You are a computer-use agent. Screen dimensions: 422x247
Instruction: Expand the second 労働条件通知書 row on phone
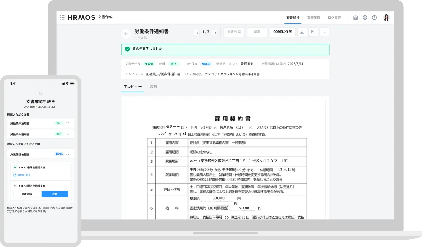tap(68, 134)
